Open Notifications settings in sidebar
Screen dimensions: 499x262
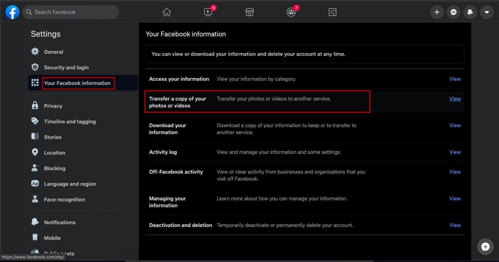point(60,222)
